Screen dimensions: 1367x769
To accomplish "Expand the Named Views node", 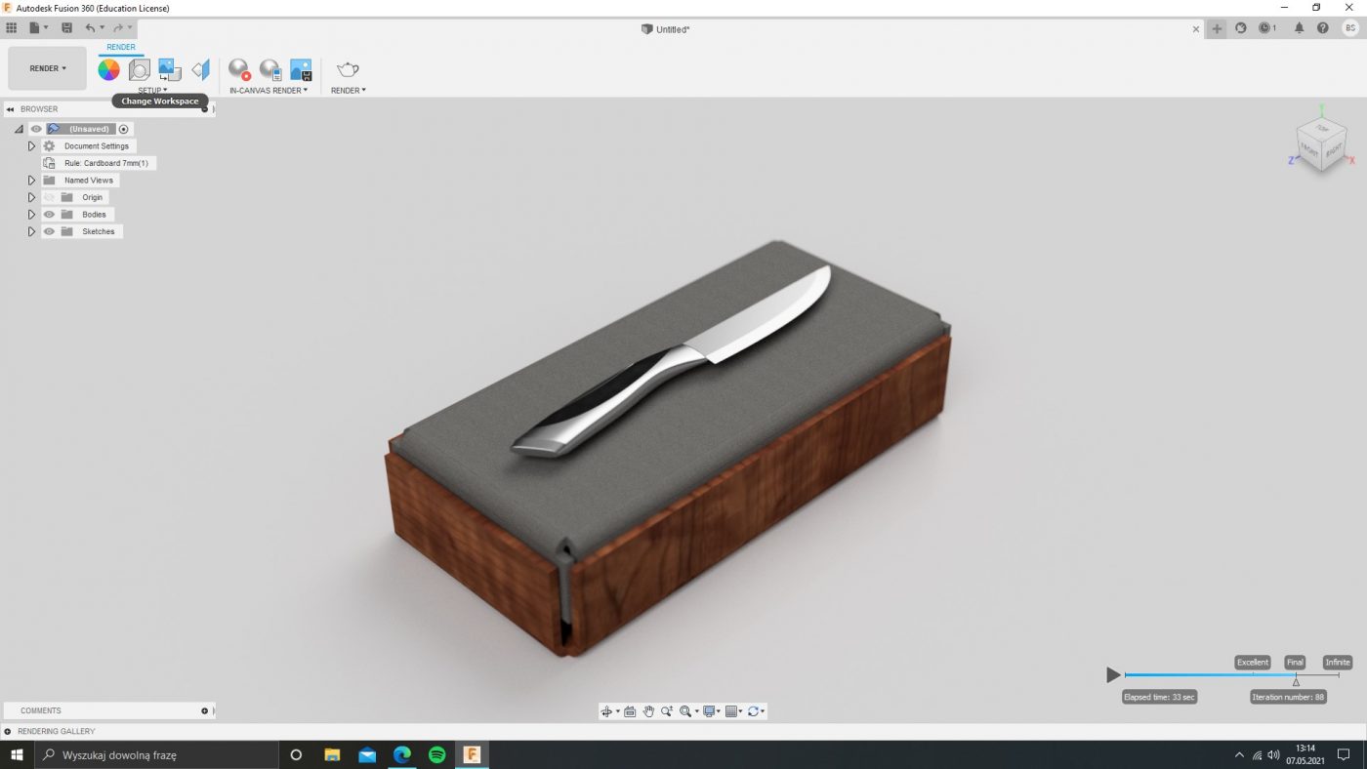I will (31, 181).
